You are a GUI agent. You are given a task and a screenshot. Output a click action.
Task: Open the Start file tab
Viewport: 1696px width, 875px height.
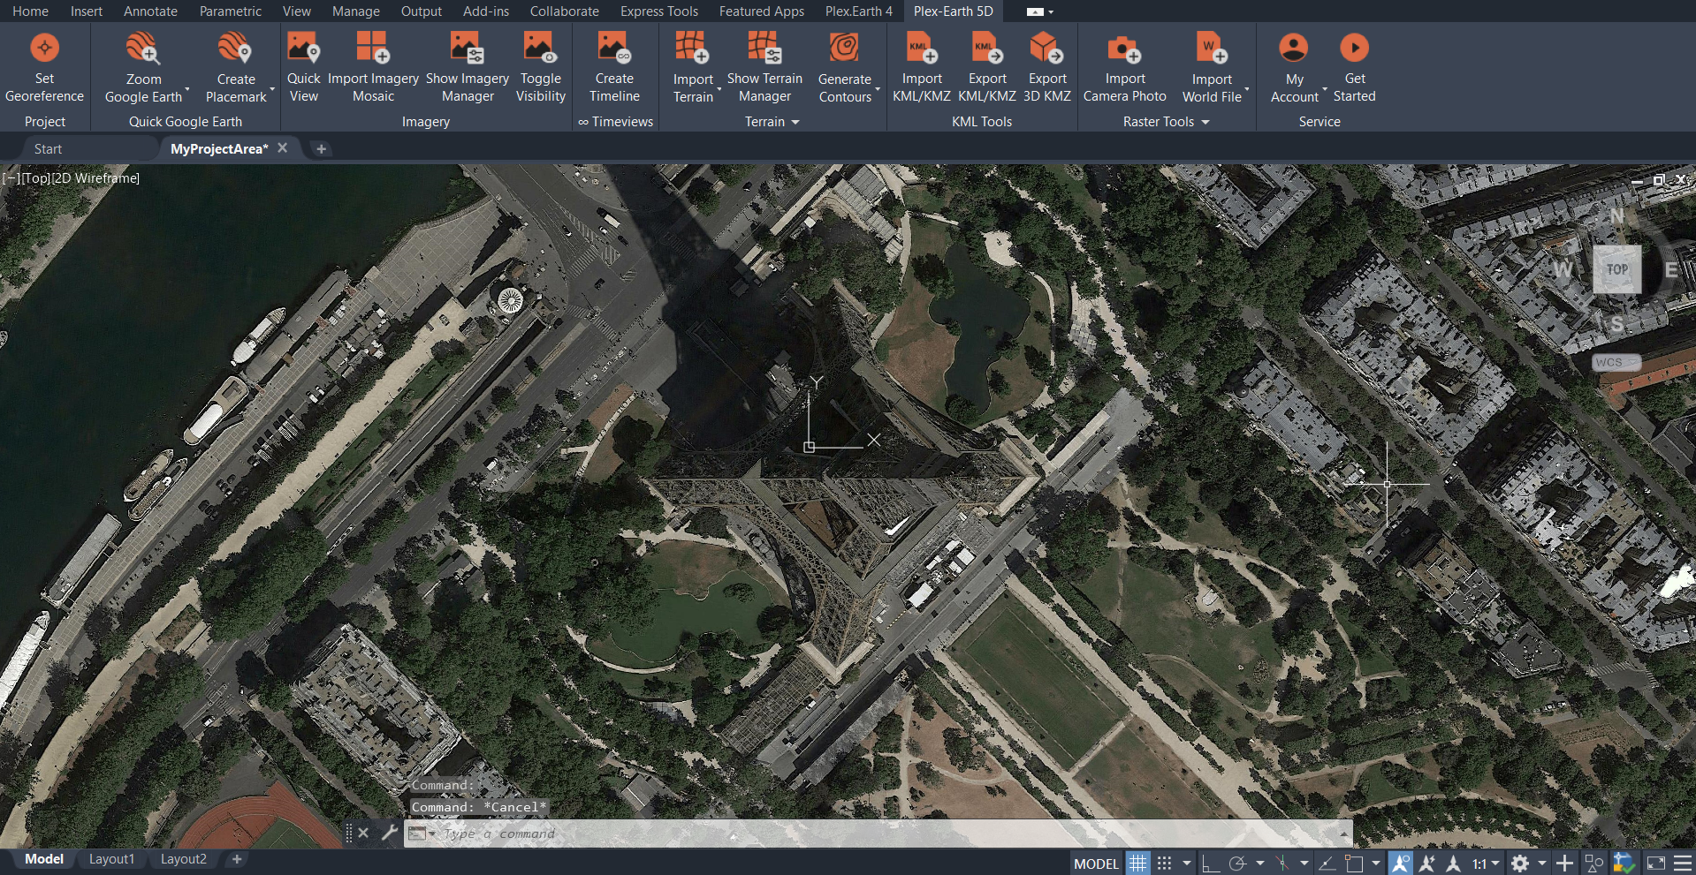tap(48, 149)
